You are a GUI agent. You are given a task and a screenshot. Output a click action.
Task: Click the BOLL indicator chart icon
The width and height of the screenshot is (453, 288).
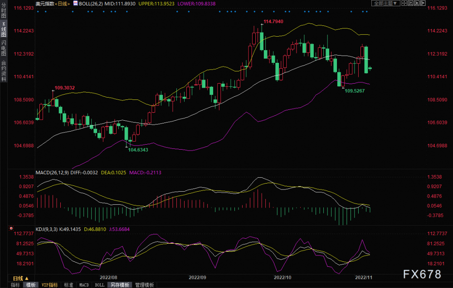pyautogui.click(x=75, y=4)
